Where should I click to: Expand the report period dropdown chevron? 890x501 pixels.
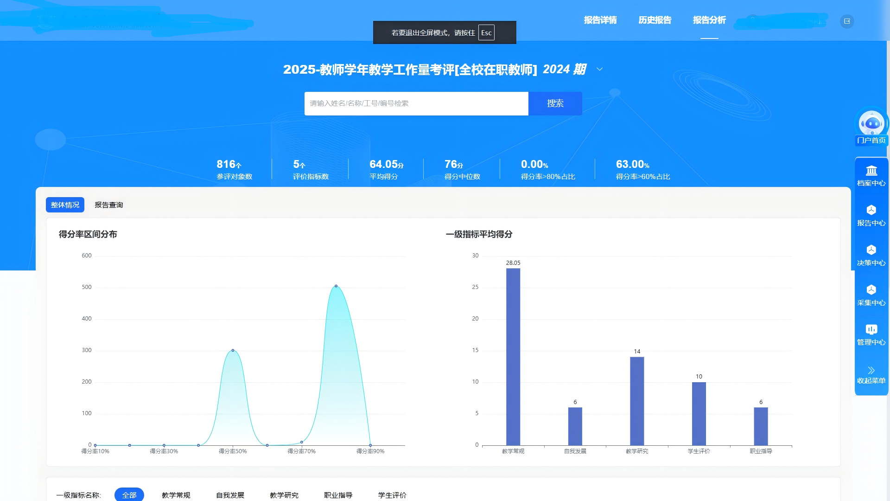pyautogui.click(x=599, y=69)
